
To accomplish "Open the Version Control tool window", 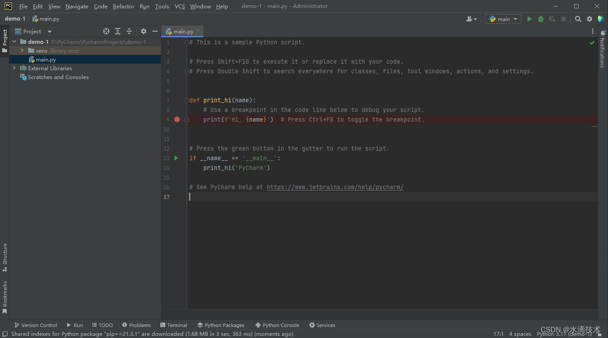I will point(36,325).
